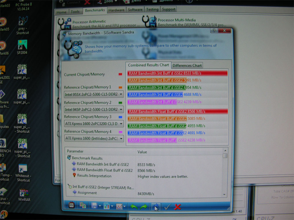Open the options icon in dialog toolbar
The width and height of the screenshot is (294, 220).
[71, 205]
